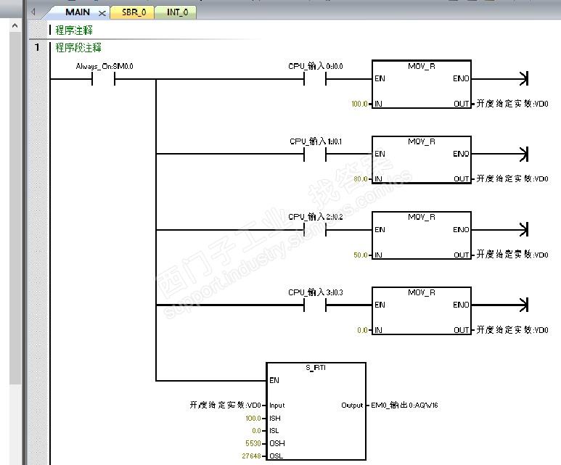Image resolution: width=561 pixels, height=465 pixels.
Task: Select network number 1 in the gutter
Action: pyautogui.click(x=37, y=47)
